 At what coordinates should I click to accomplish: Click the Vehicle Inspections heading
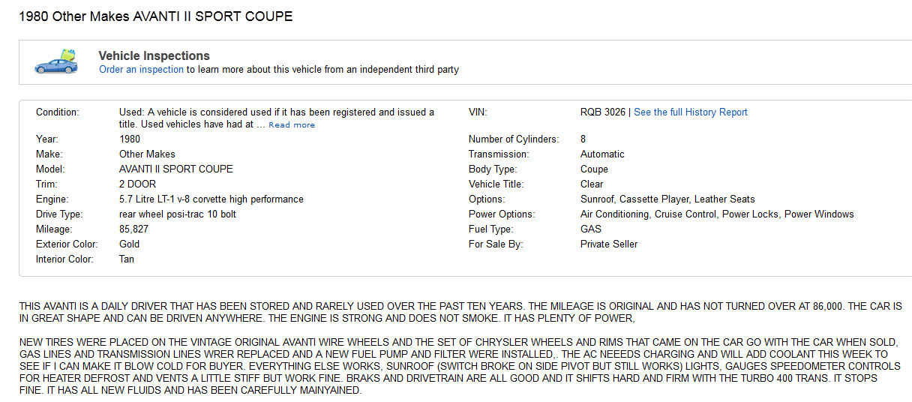point(154,56)
